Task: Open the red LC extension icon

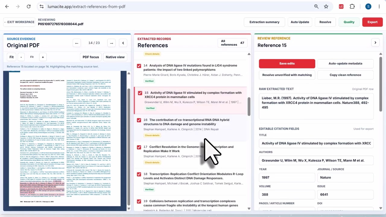Action: pyautogui.click(x=341, y=6)
